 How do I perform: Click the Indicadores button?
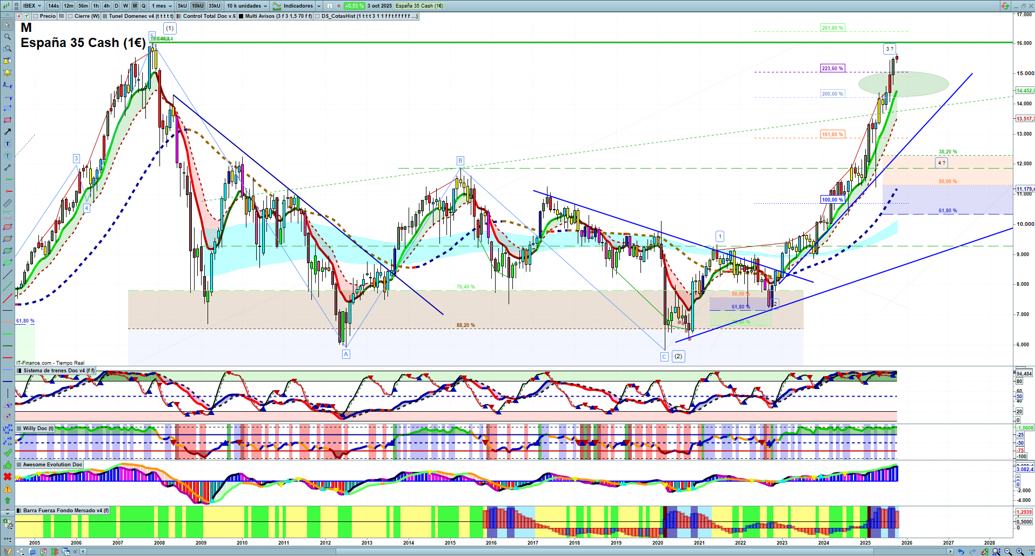click(x=293, y=6)
